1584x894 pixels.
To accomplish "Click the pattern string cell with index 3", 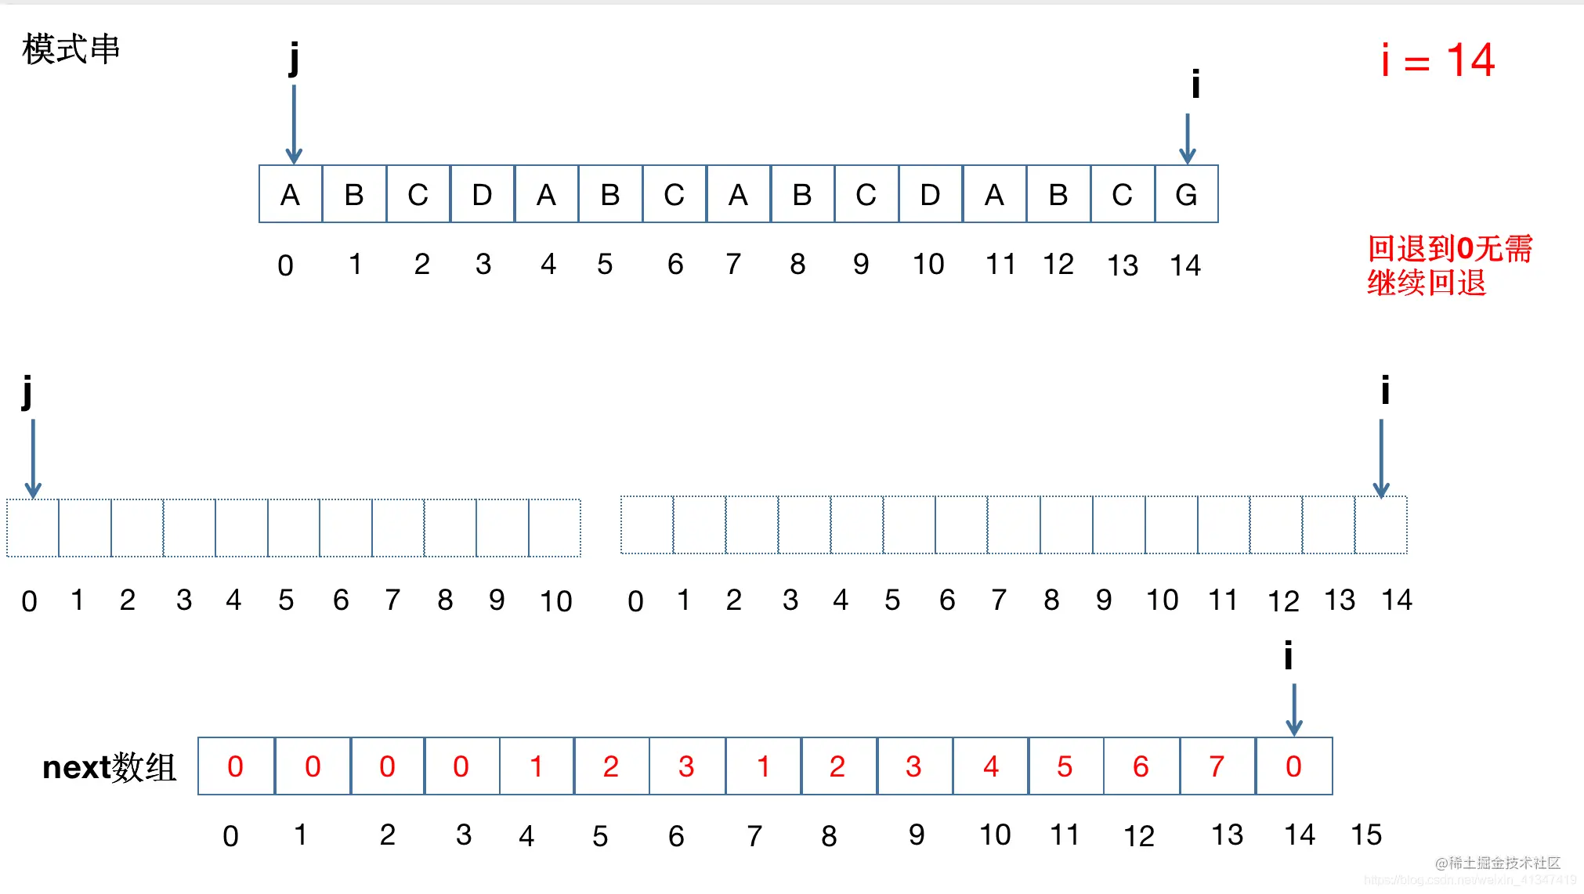I will pos(483,194).
